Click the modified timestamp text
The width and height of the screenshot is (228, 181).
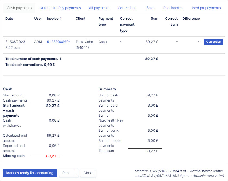[x=180, y=176]
